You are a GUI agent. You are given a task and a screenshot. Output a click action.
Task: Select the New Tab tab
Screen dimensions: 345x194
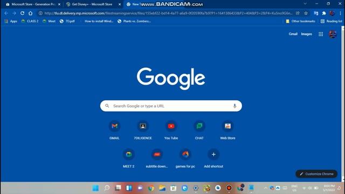134,4
